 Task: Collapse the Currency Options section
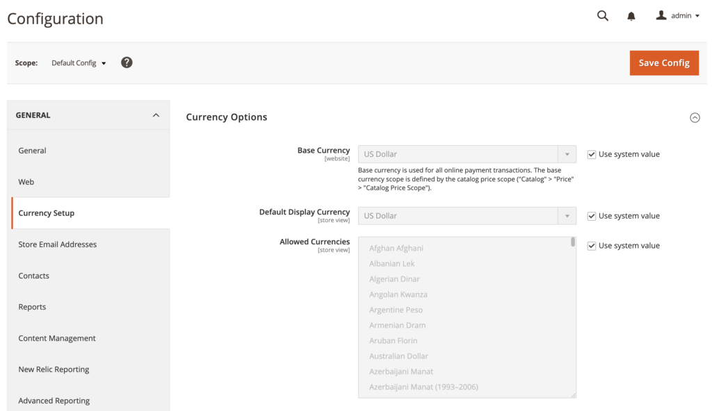point(695,117)
